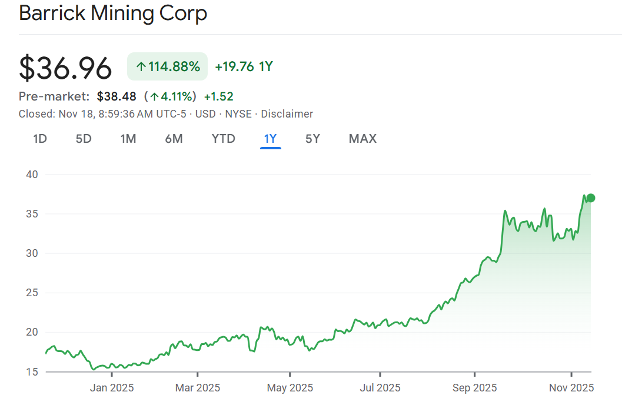Switch to the 1D time range
The image size is (622, 402).
coord(39,139)
